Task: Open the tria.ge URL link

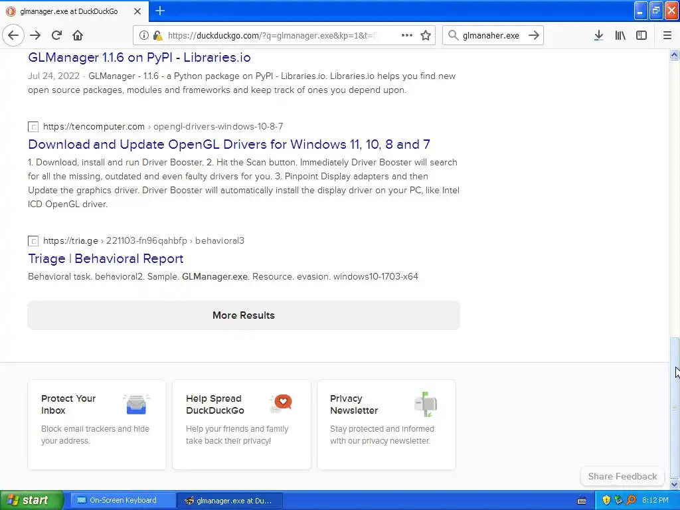Action: coord(143,240)
